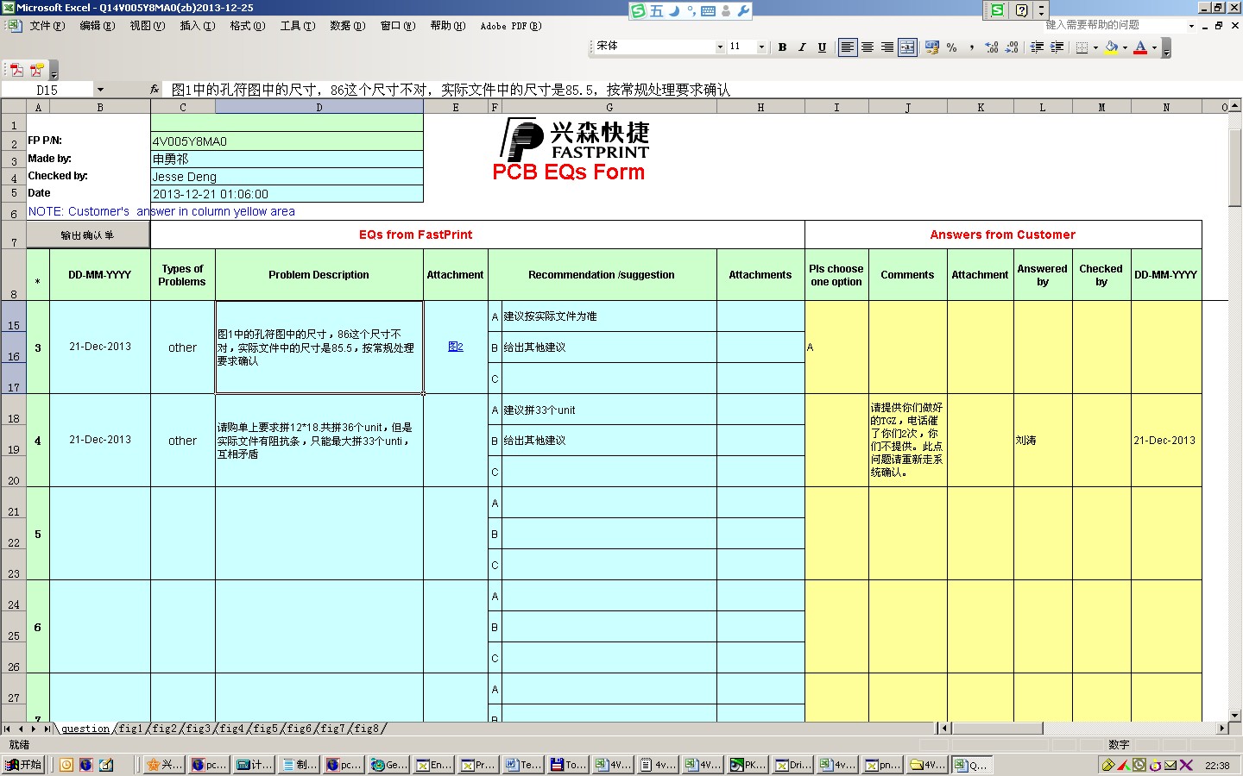This screenshot has width=1243, height=776.
Task: Open 开始 Start button
Action: click(x=23, y=764)
